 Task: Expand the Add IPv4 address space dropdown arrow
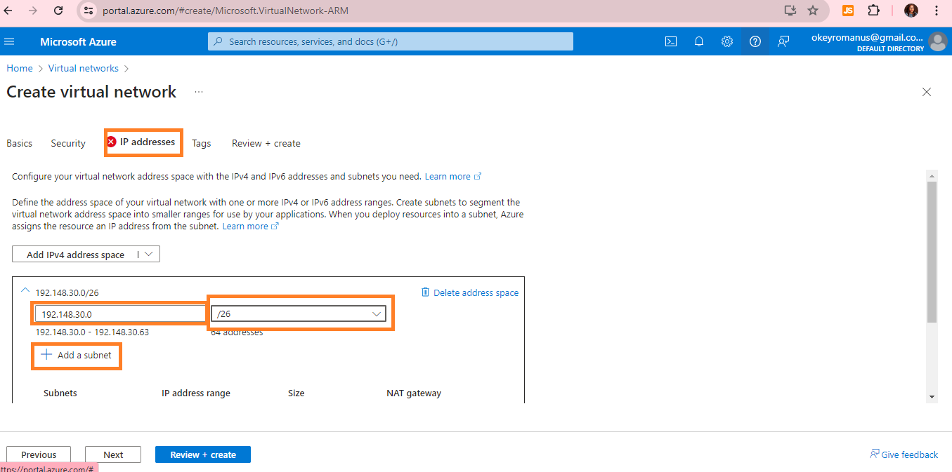click(x=149, y=255)
